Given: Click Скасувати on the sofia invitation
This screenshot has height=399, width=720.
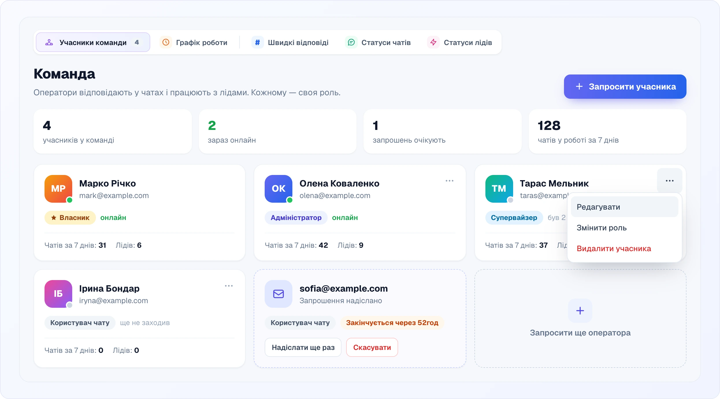Looking at the screenshot, I should [372, 347].
